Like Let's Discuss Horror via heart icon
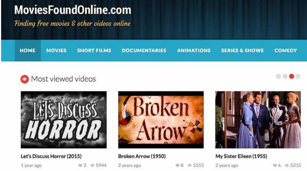This screenshot has width=307, height=171. 80,166
